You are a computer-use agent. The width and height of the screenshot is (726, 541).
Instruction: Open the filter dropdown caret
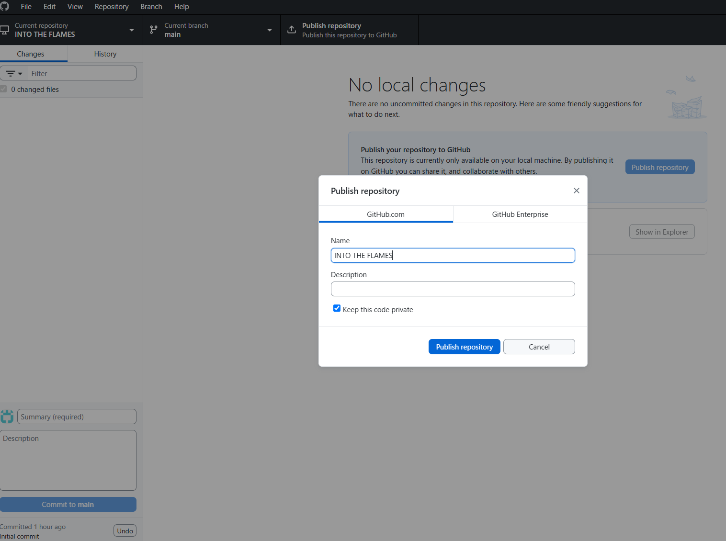pyautogui.click(x=20, y=74)
